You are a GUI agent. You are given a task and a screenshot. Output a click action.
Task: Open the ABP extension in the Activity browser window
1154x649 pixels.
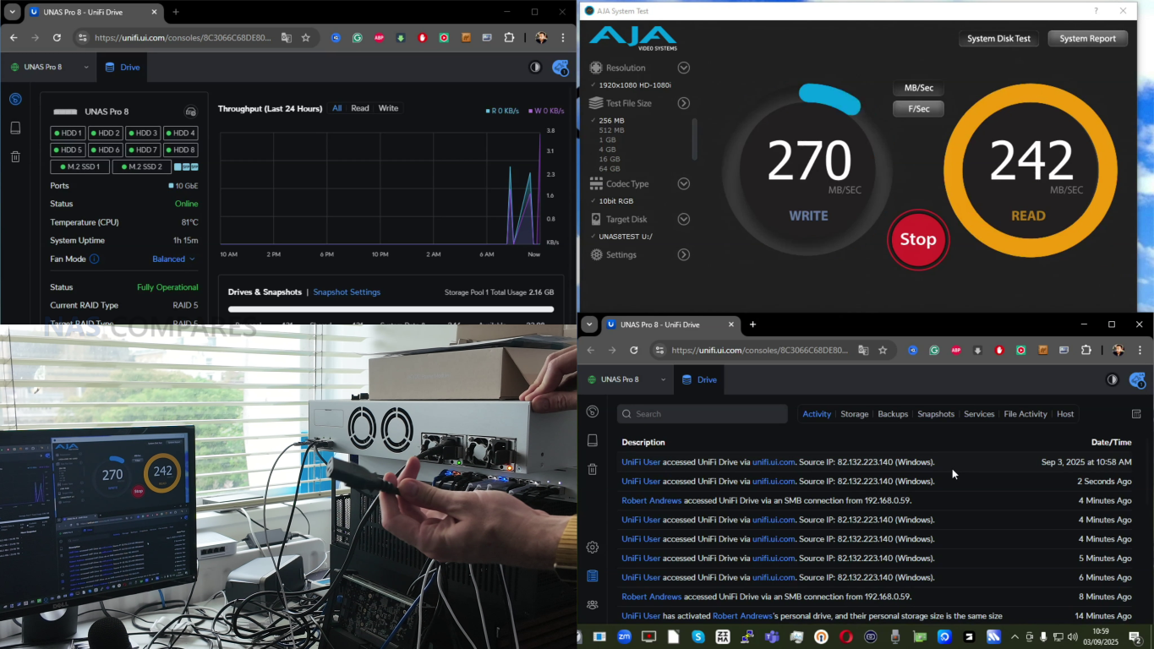(x=956, y=350)
